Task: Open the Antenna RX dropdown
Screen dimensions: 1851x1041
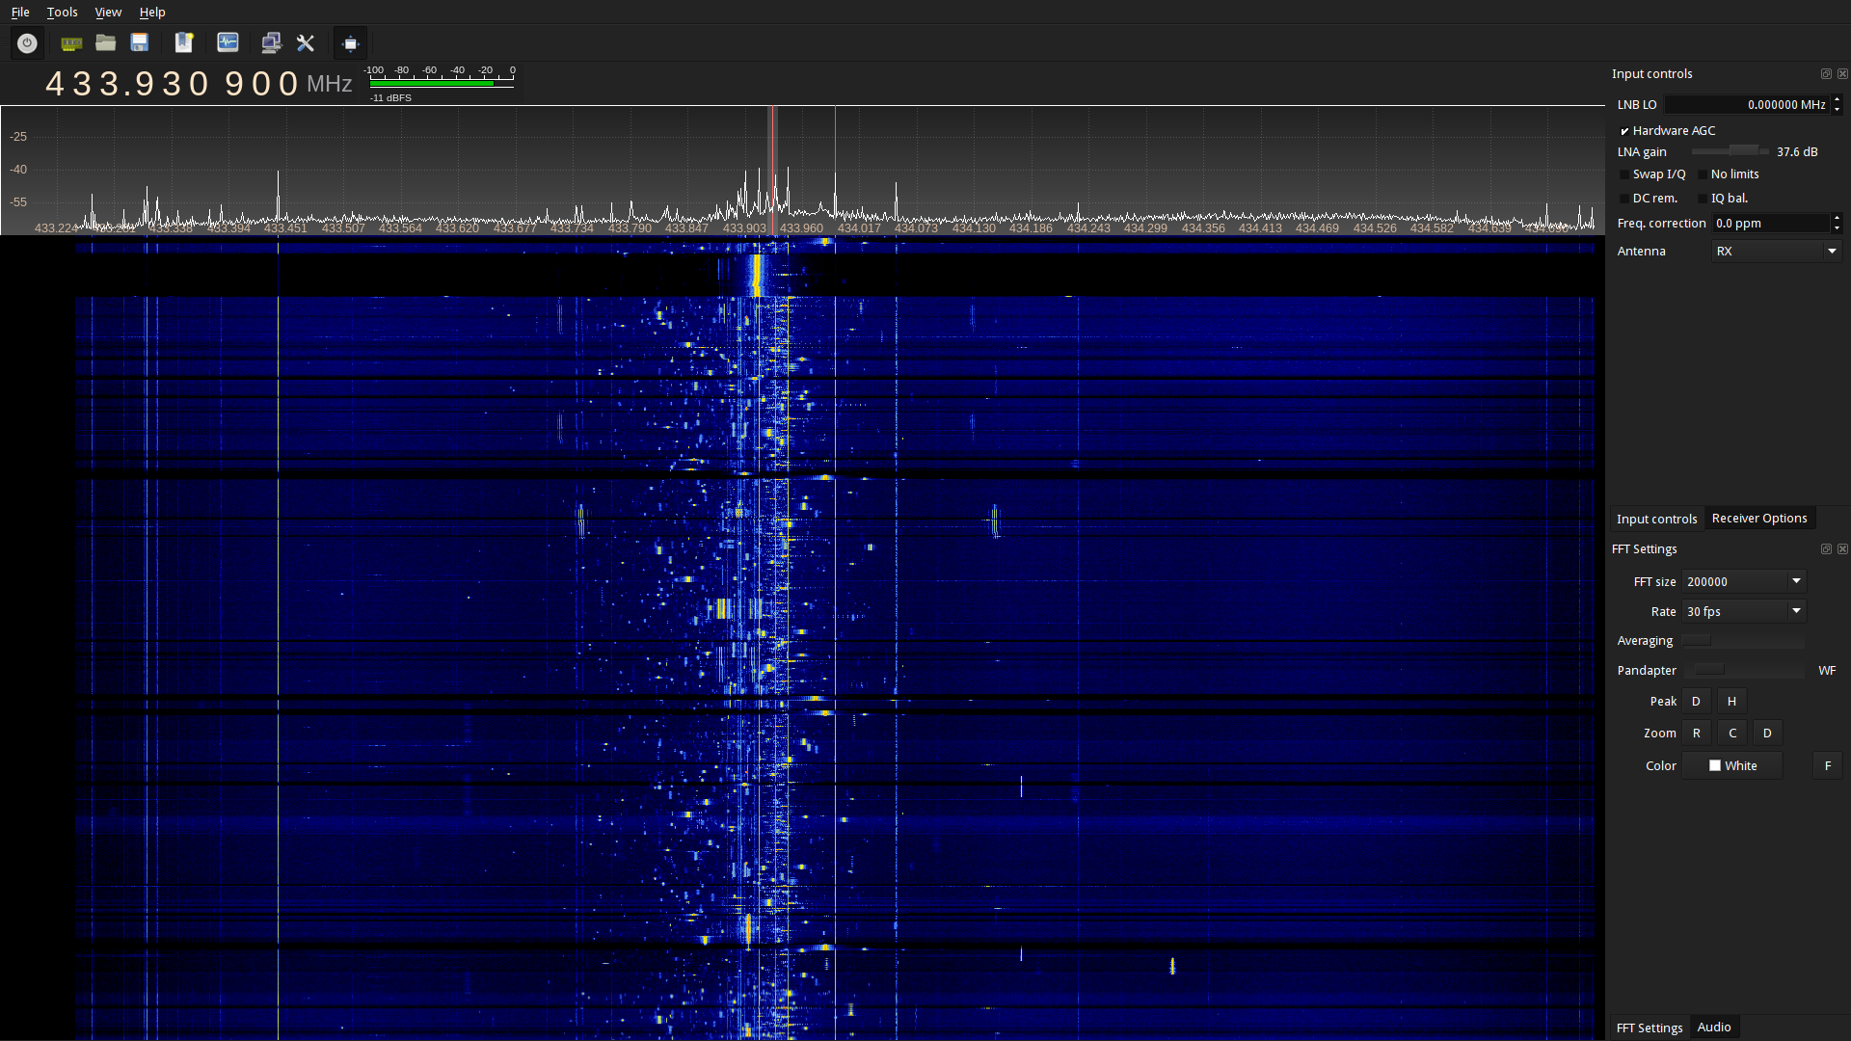Action: (1777, 252)
